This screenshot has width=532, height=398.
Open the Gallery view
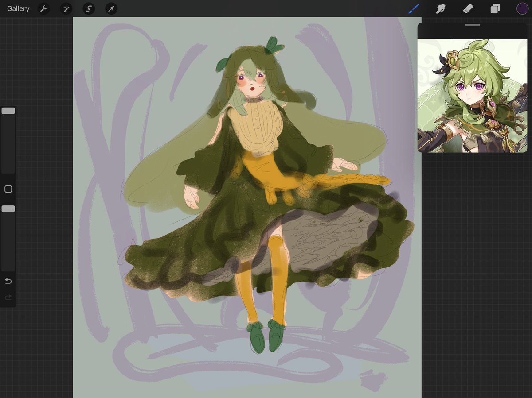[x=18, y=8]
